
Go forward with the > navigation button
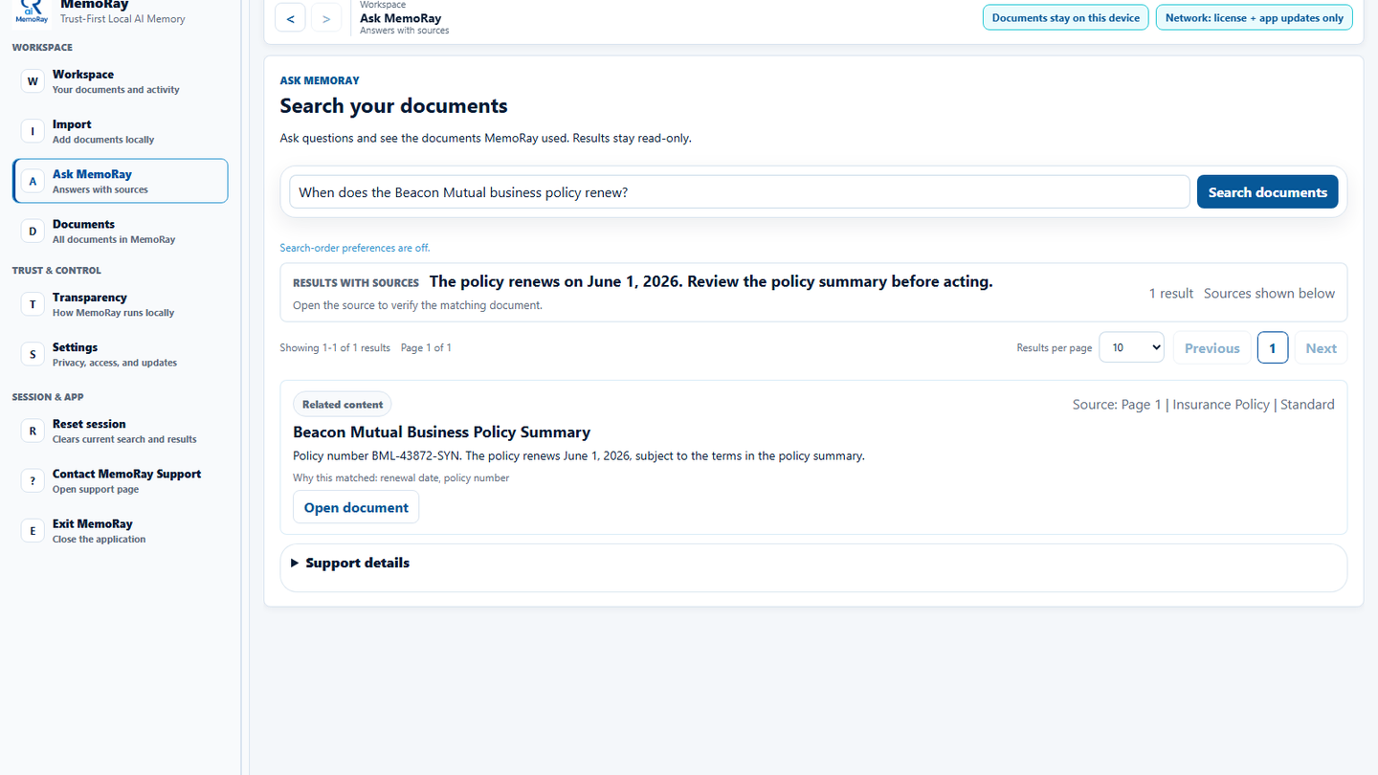[x=326, y=18]
